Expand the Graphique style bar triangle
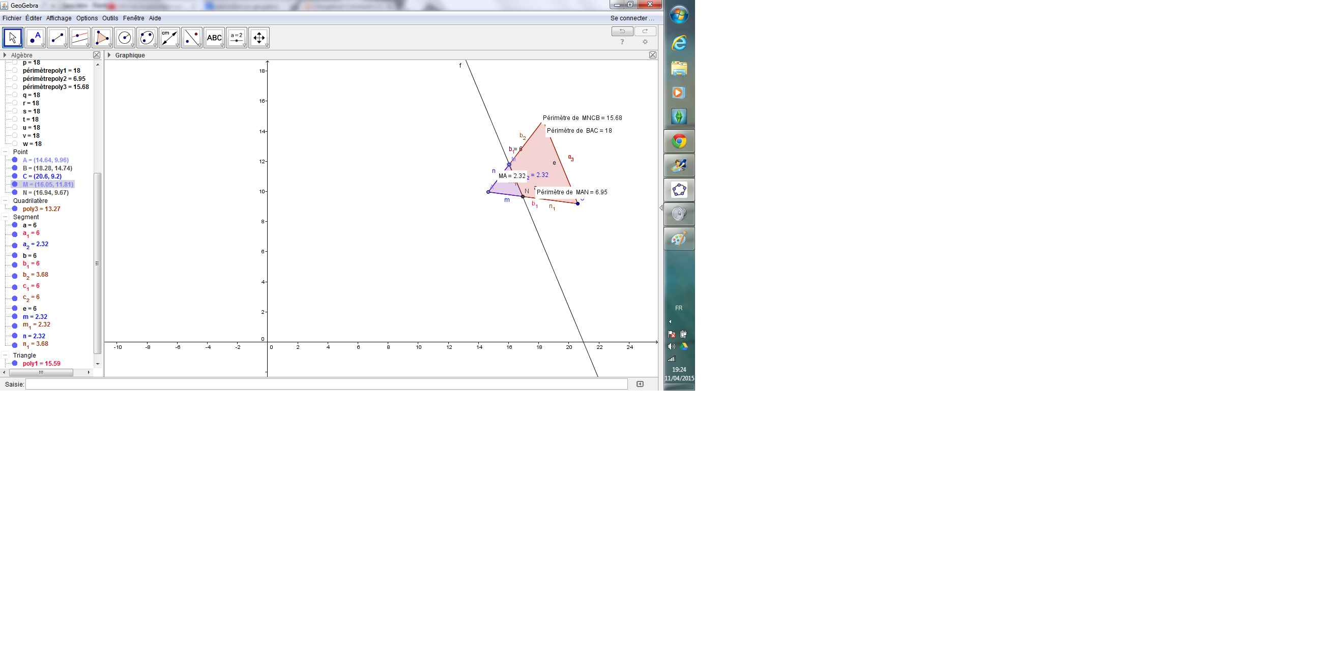Image resolution: width=1327 pixels, height=651 pixels. 109,55
